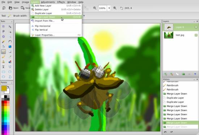
Task: Choose Duplicate Layer menu entry
Action: pyautogui.click(x=56, y=13)
